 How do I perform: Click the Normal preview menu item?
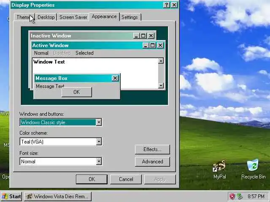click(x=41, y=53)
